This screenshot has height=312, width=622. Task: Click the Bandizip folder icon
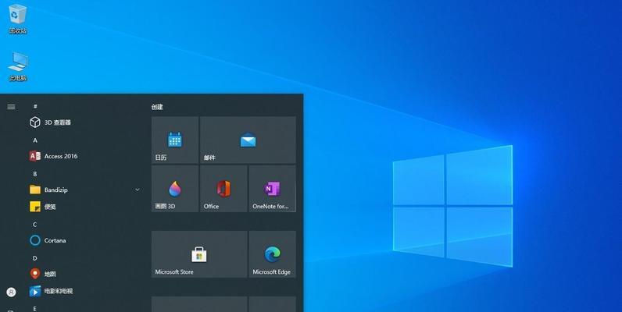point(35,190)
